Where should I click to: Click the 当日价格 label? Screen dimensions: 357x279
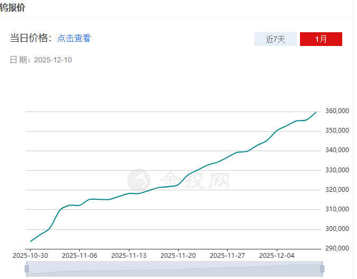tap(31, 38)
